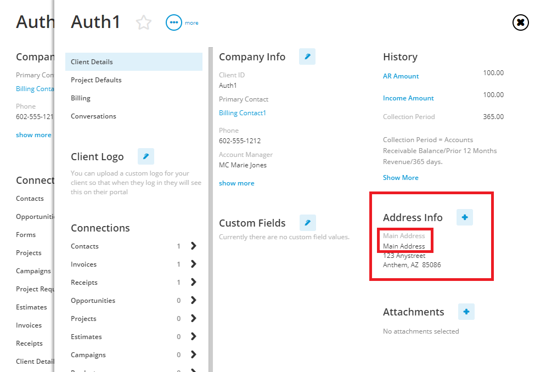Viewport: 535px width, 372px height.
Task: Expand Projects connection chevron
Action: pos(194,318)
